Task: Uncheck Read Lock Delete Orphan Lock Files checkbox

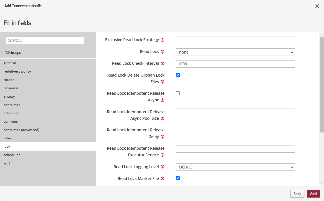Action: [178, 75]
